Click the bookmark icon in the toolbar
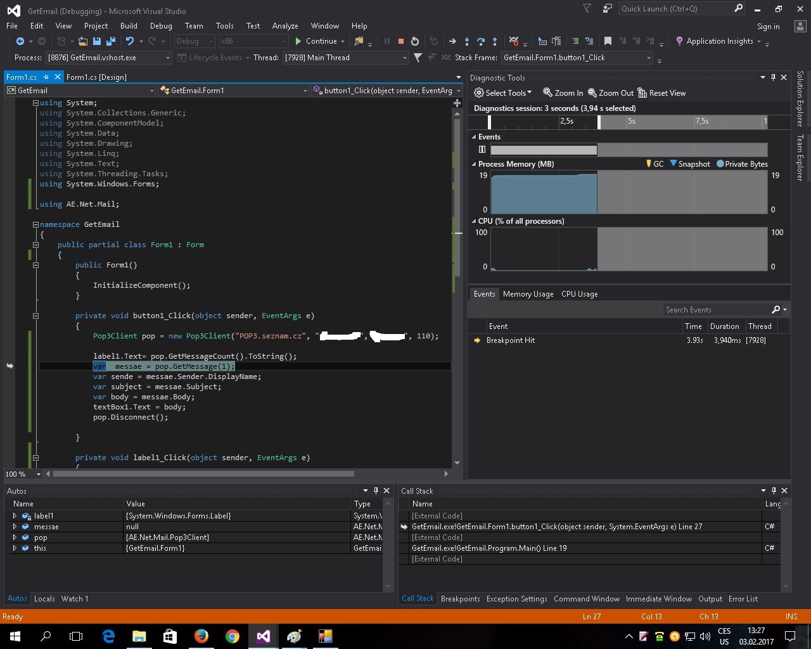Viewport: 811px width, 649px height. coord(608,41)
